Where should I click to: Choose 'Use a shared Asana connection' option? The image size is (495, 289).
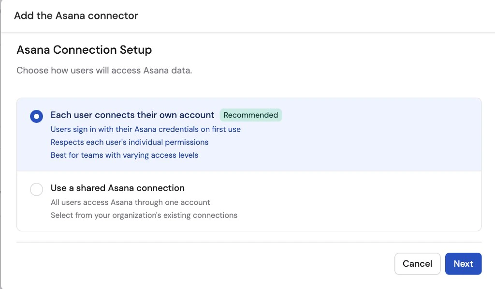(36, 189)
